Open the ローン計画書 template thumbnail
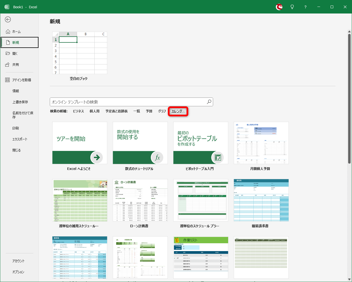Viewport: 352px width, 282px height. click(x=140, y=200)
